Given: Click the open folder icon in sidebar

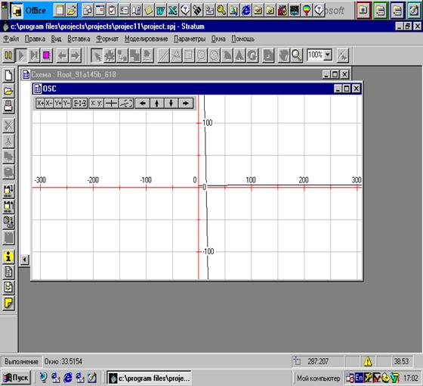Looking at the screenshot, I should point(8,91).
